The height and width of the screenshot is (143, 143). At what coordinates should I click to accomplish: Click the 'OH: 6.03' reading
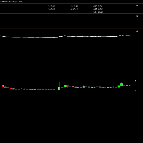point(98,9)
